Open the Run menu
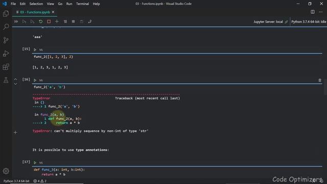 69,4
